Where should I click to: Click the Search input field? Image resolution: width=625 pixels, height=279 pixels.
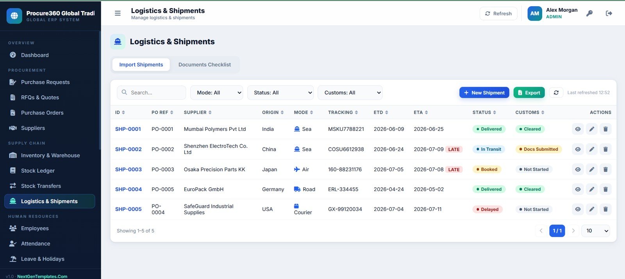tap(152, 93)
